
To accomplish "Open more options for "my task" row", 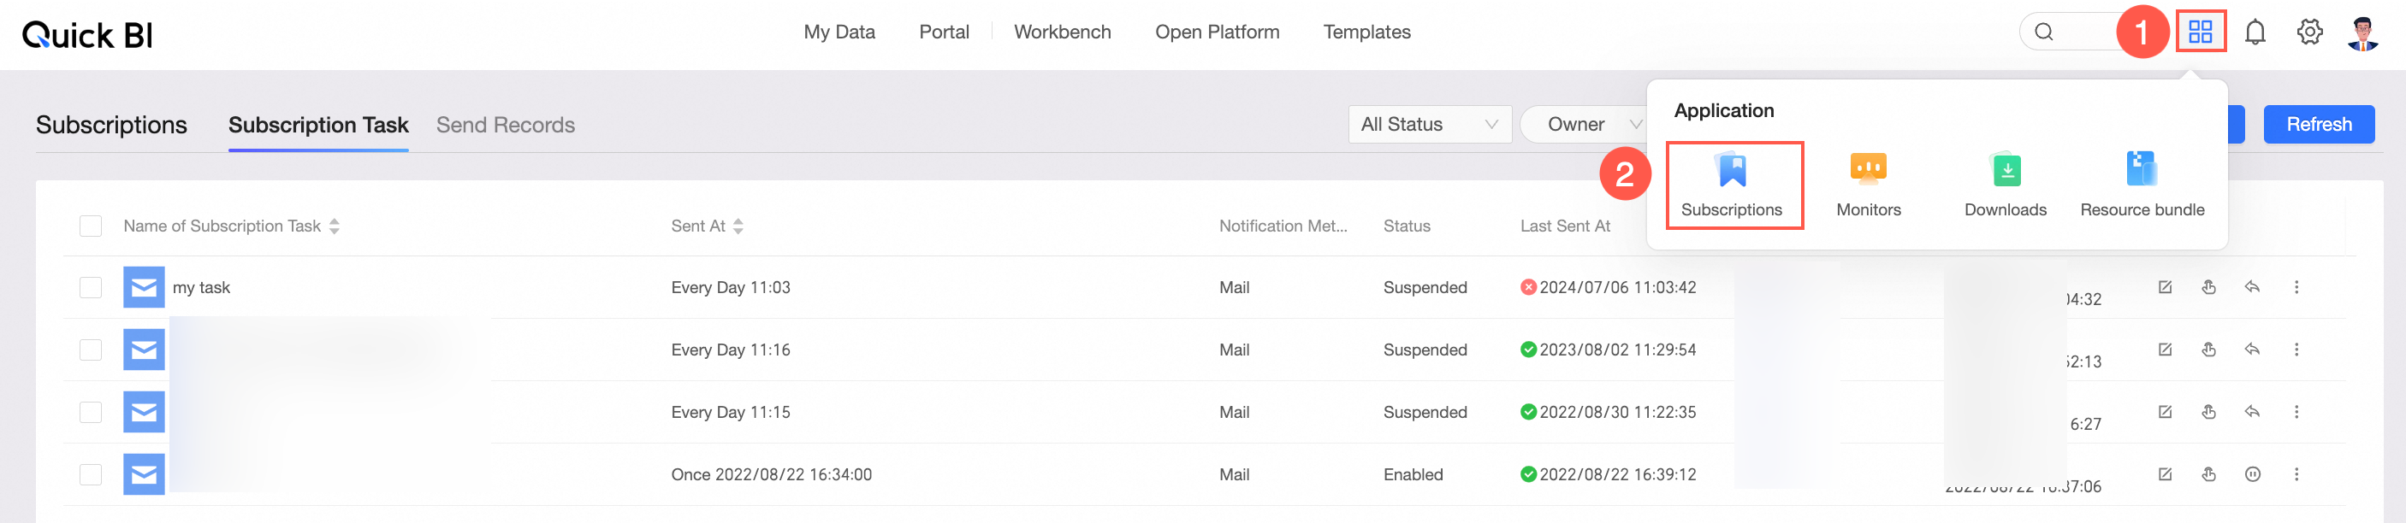I will pyautogui.click(x=2296, y=287).
